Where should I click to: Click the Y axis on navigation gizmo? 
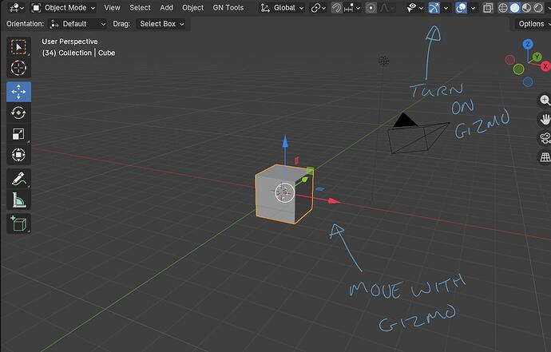[537, 57]
